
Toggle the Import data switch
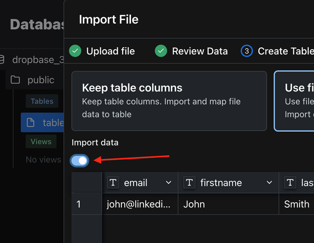click(80, 161)
